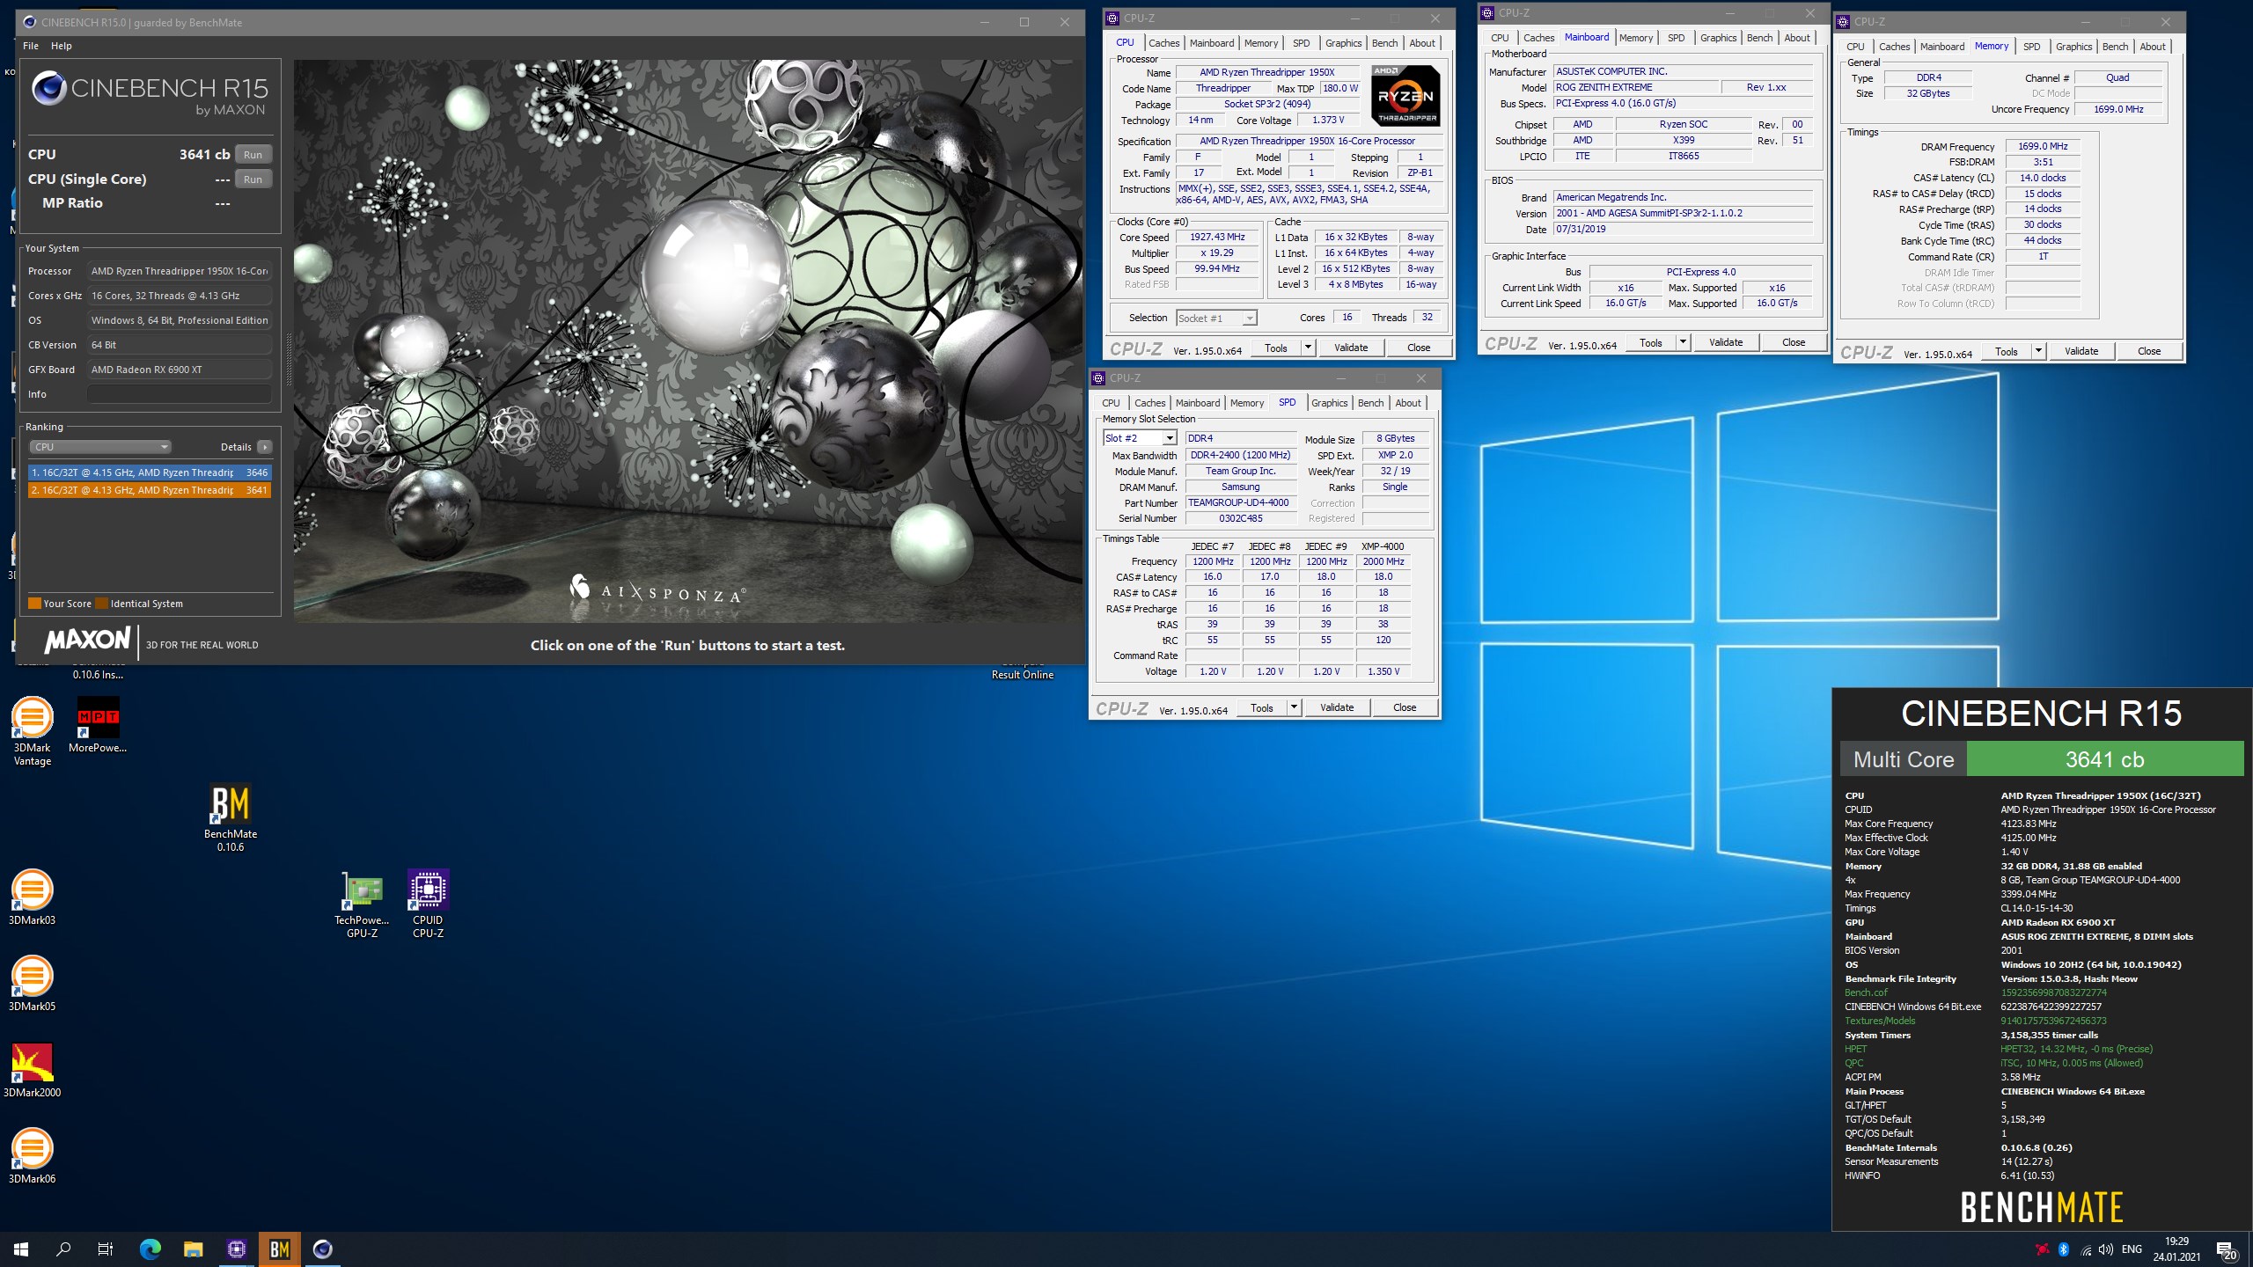Image resolution: width=2253 pixels, height=1267 pixels.
Task: Click Tools button in CPU-Z Memory window
Action: coord(2007,351)
